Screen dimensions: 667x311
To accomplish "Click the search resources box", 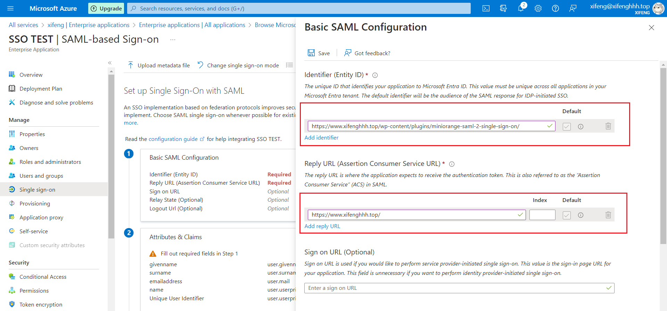I will coord(299,8).
